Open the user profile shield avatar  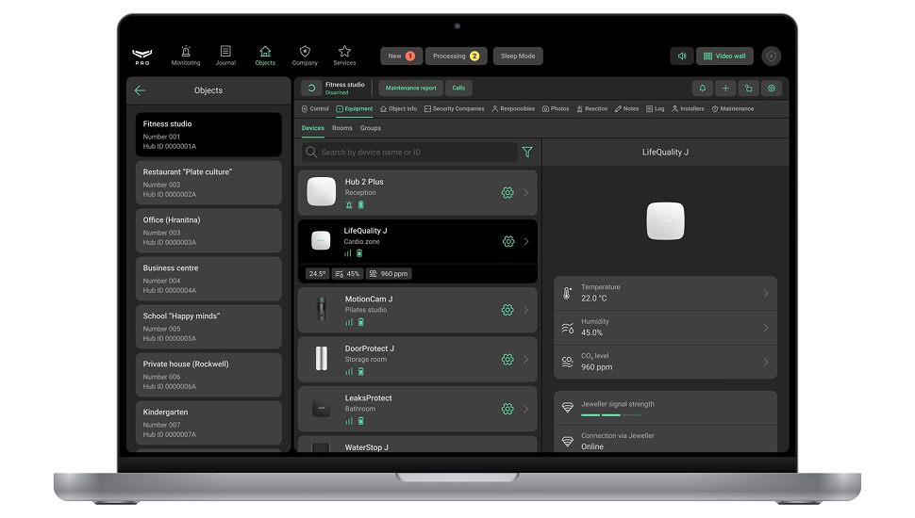(x=772, y=56)
